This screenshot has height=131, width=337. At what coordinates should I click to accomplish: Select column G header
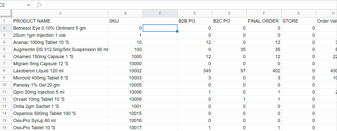point(299,13)
